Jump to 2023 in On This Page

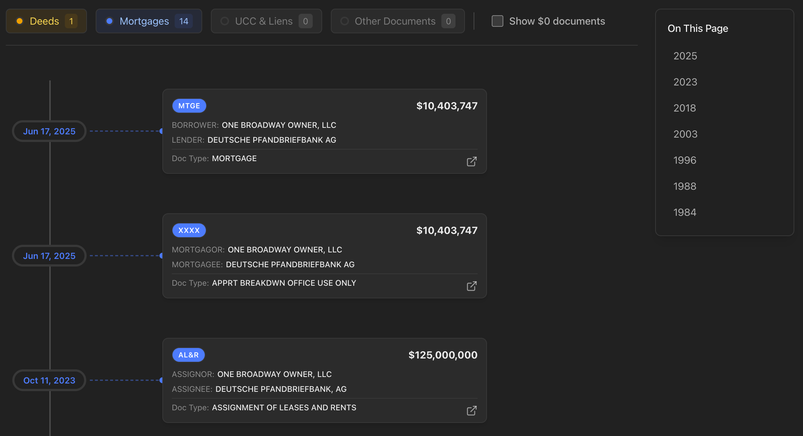685,82
